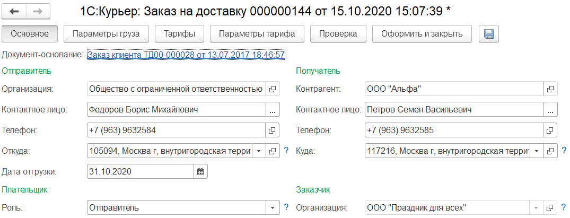Open sender organization record icon
Screen dimensions: 570x218
(x=273, y=89)
